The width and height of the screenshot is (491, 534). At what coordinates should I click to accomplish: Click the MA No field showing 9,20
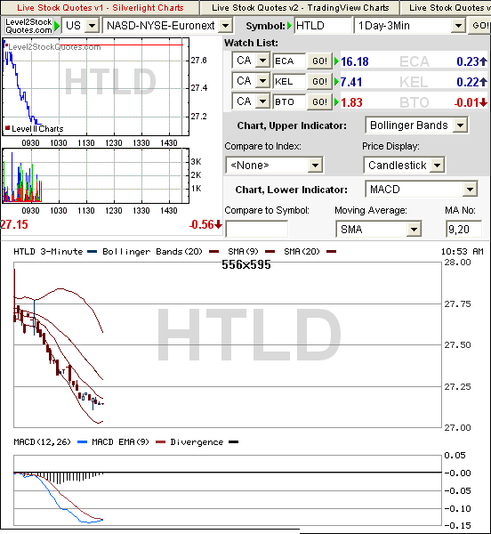(463, 230)
